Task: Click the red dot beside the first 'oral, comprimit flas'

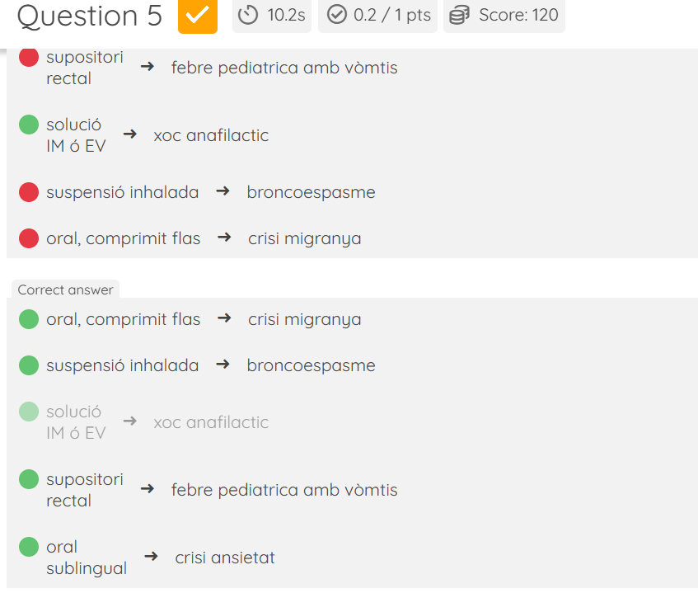Action: (29, 238)
